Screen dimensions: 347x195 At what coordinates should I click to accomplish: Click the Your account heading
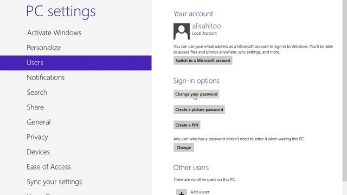tap(193, 14)
